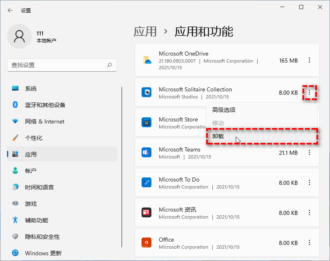Screen dimensions: 330x261
Task: Select the Office app name
Action: pos(166,240)
